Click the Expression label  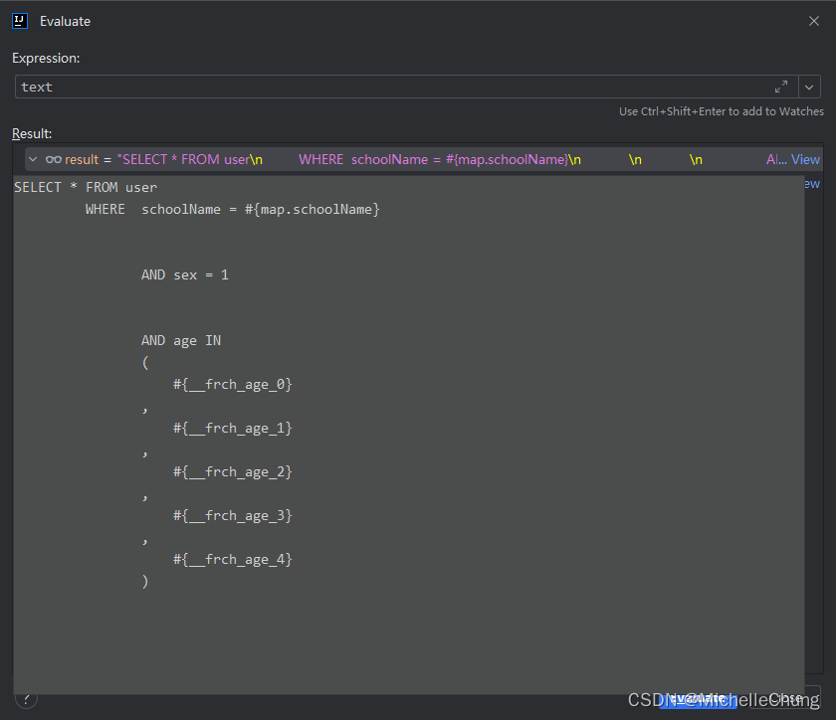pyautogui.click(x=46, y=58)
